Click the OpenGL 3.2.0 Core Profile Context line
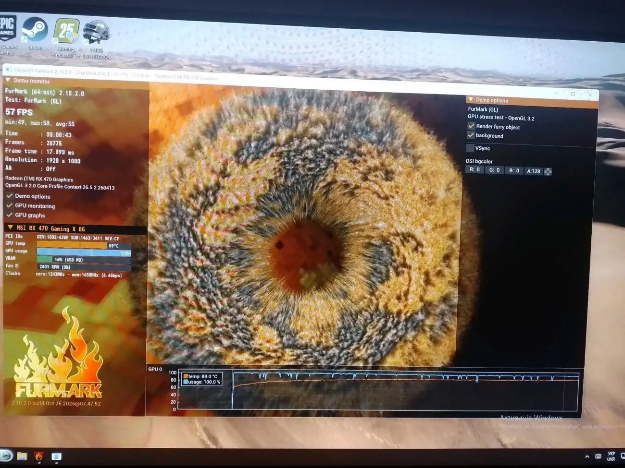625x468 pixels. (x=60, y=187)
